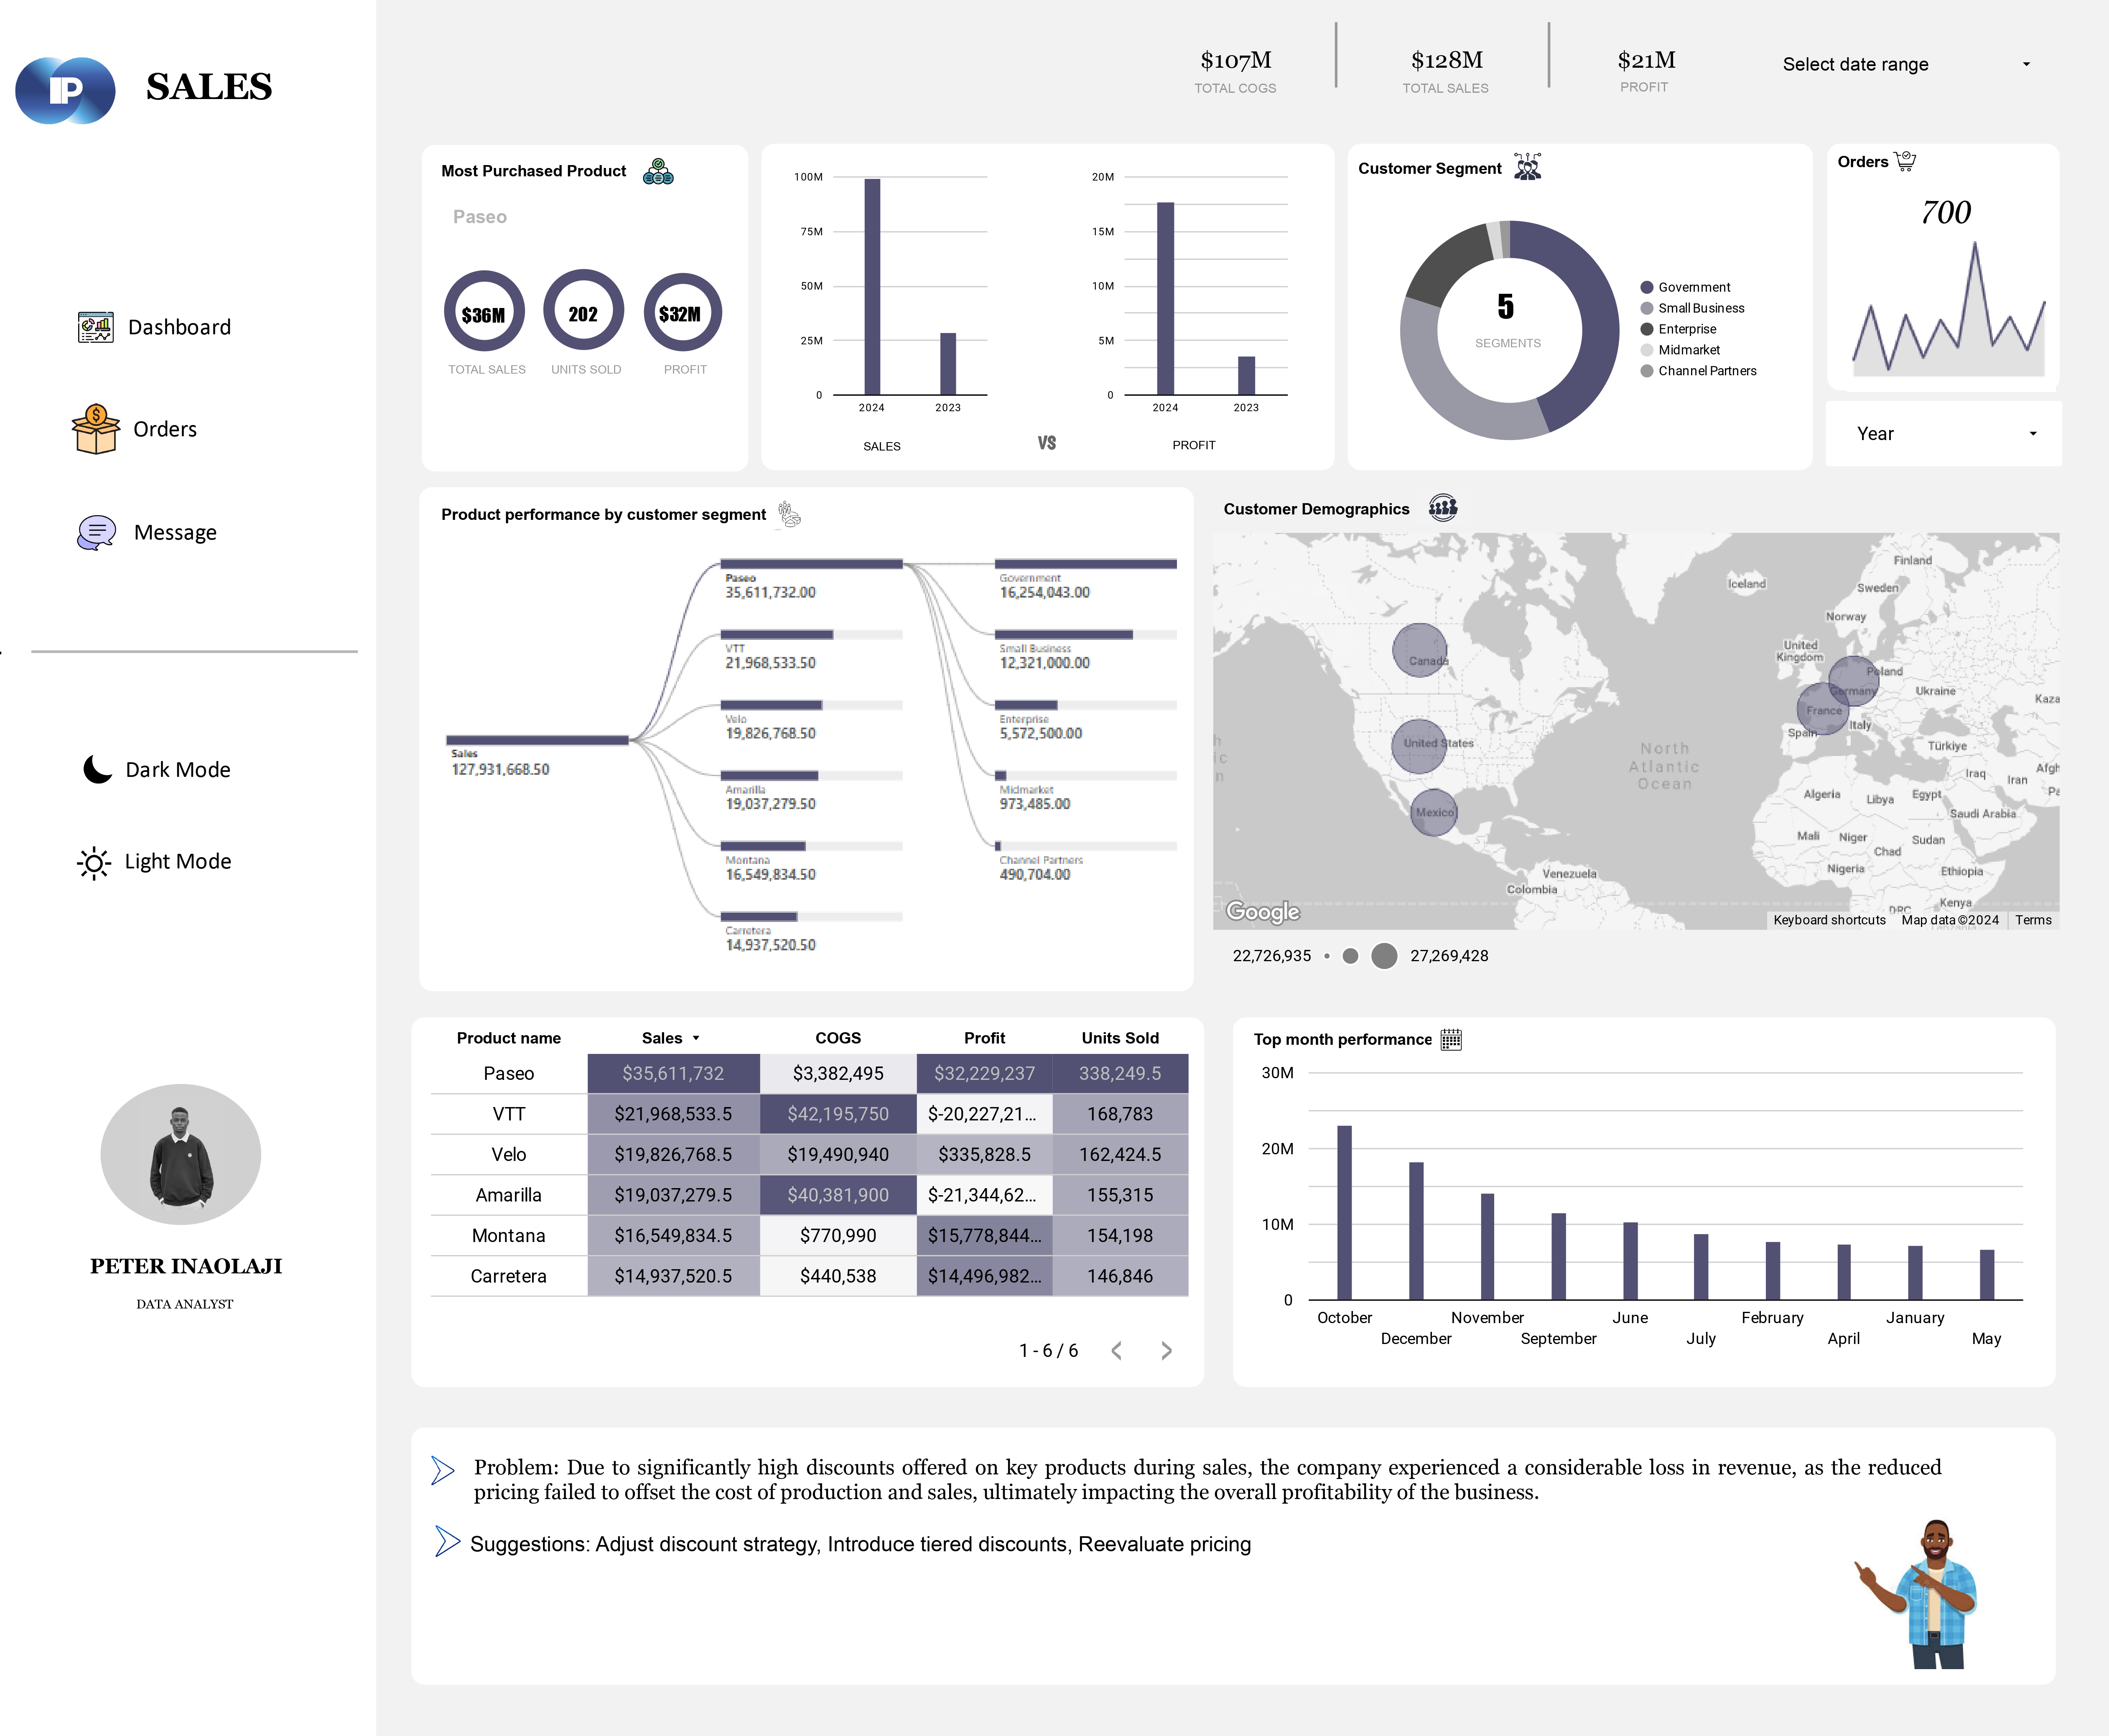Open the Year dropdown
This screenshot has width=2109, height=1736.
pyautogui.click(x=1943, y=433)
